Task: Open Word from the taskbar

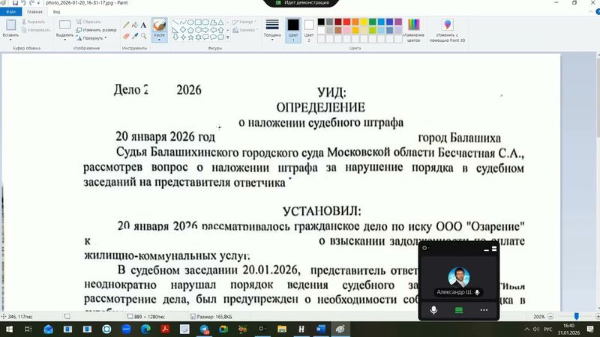Action: [321, 329]
